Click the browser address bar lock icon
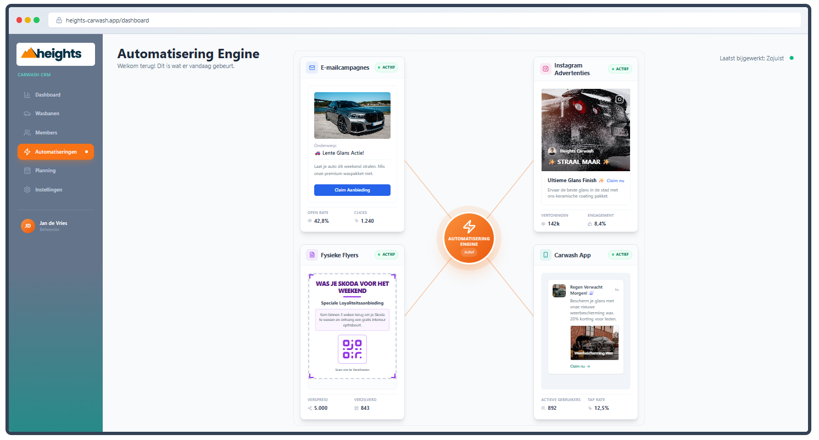This screenshot has height=440, width=819. pos(59,20)
